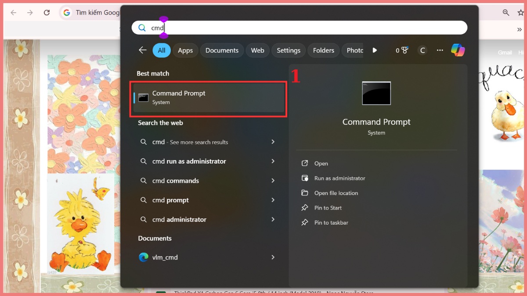This screenshot has width=527, height=296.
Task: Pin Command Prompt to taskbar
Action: coord(331,223)
